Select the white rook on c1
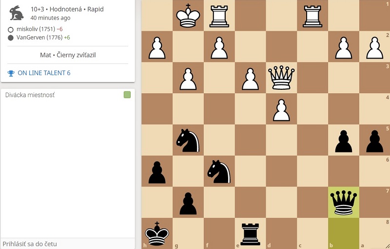 point(219,16)
